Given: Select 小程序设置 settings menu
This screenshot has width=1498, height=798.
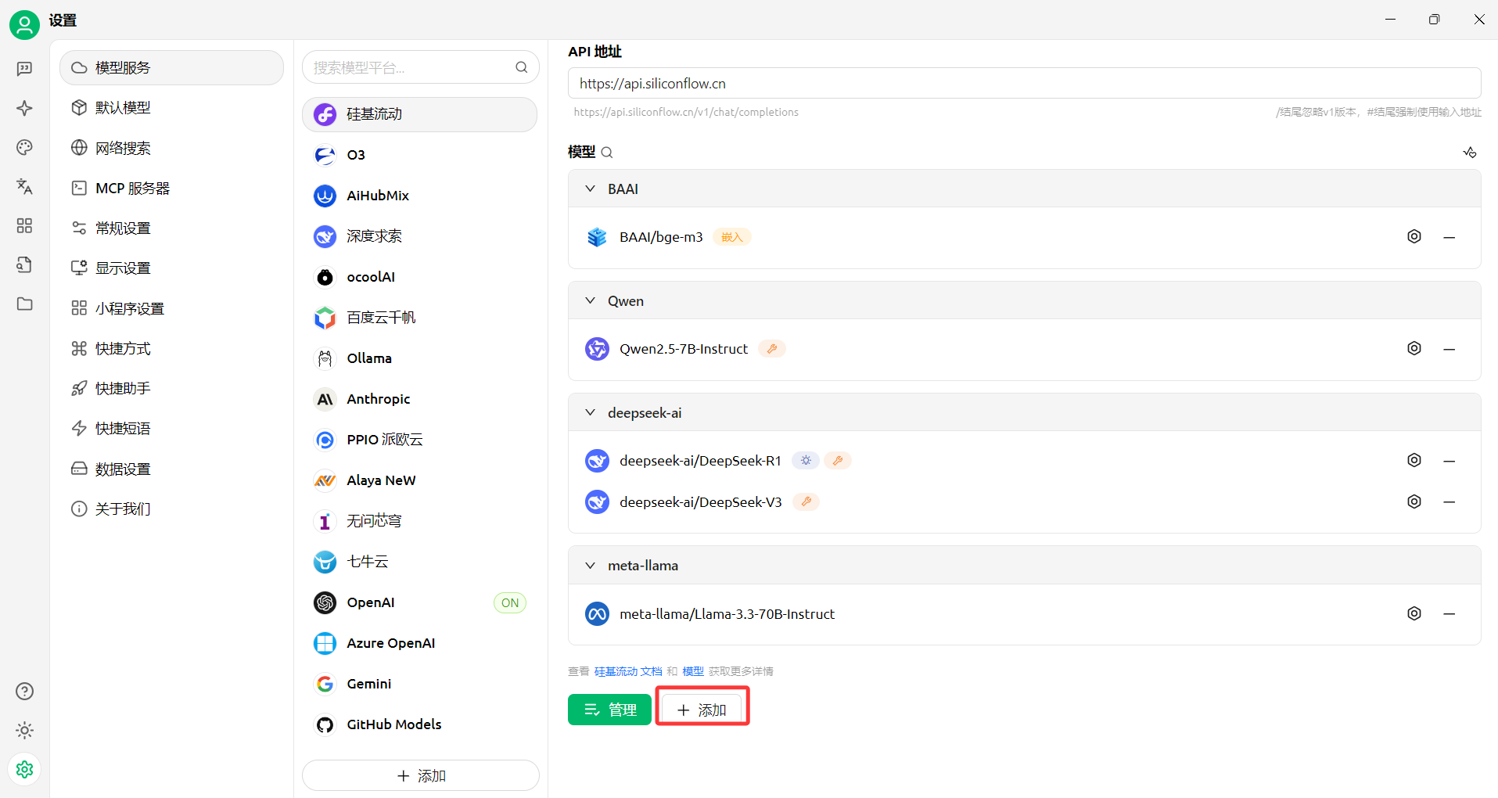Looking at the screenshot, I should (x=171, y=308).
